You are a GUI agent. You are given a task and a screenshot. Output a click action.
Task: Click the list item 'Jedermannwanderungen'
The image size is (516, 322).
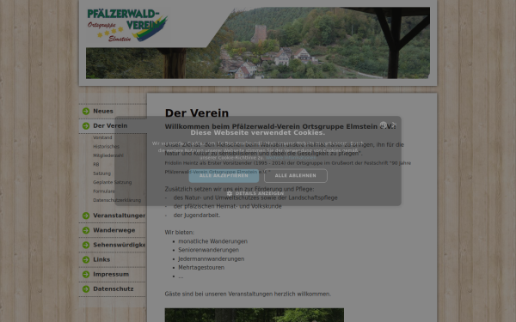[212, 259]
